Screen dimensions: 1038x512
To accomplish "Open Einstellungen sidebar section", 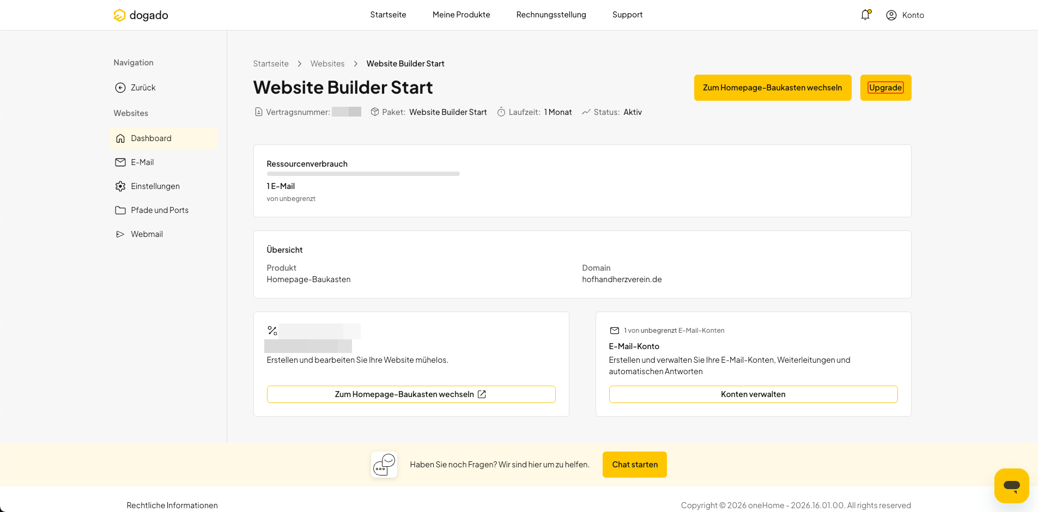I will coord(163,186).
